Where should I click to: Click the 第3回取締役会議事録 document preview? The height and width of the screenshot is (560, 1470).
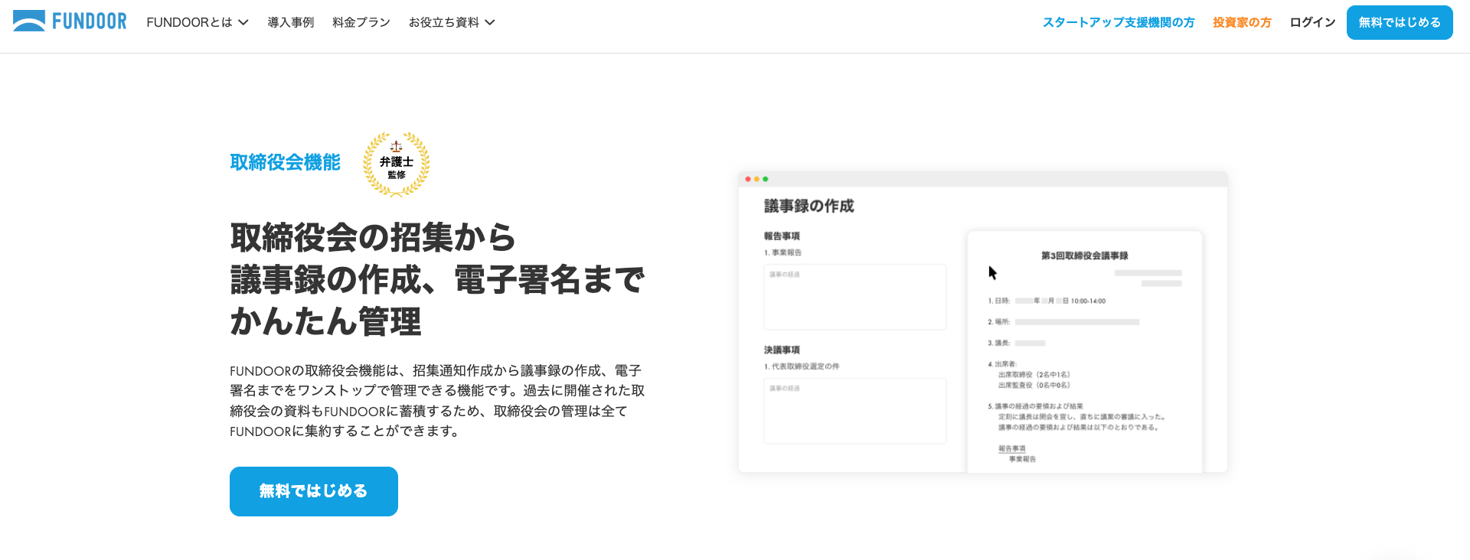[x=1085, y=352]
